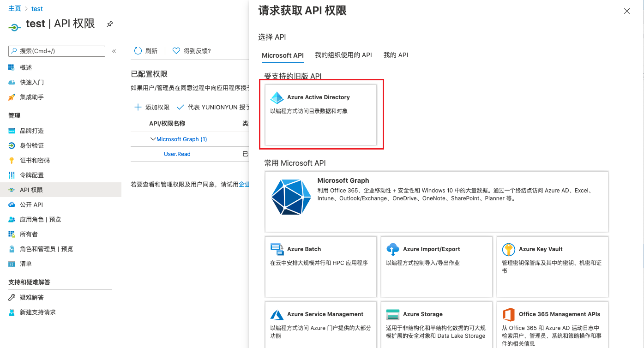Viewport: 644px width, 348px height.
Task: Click the Azure Key Vault icon
Action: coord(508,249)
